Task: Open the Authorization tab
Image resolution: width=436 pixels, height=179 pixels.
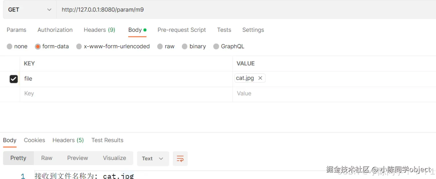Action: point(55,30)
